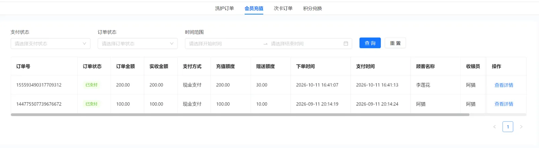Open the 支付状态 dropdown
The image size is (539, 148).
(51, 43)
